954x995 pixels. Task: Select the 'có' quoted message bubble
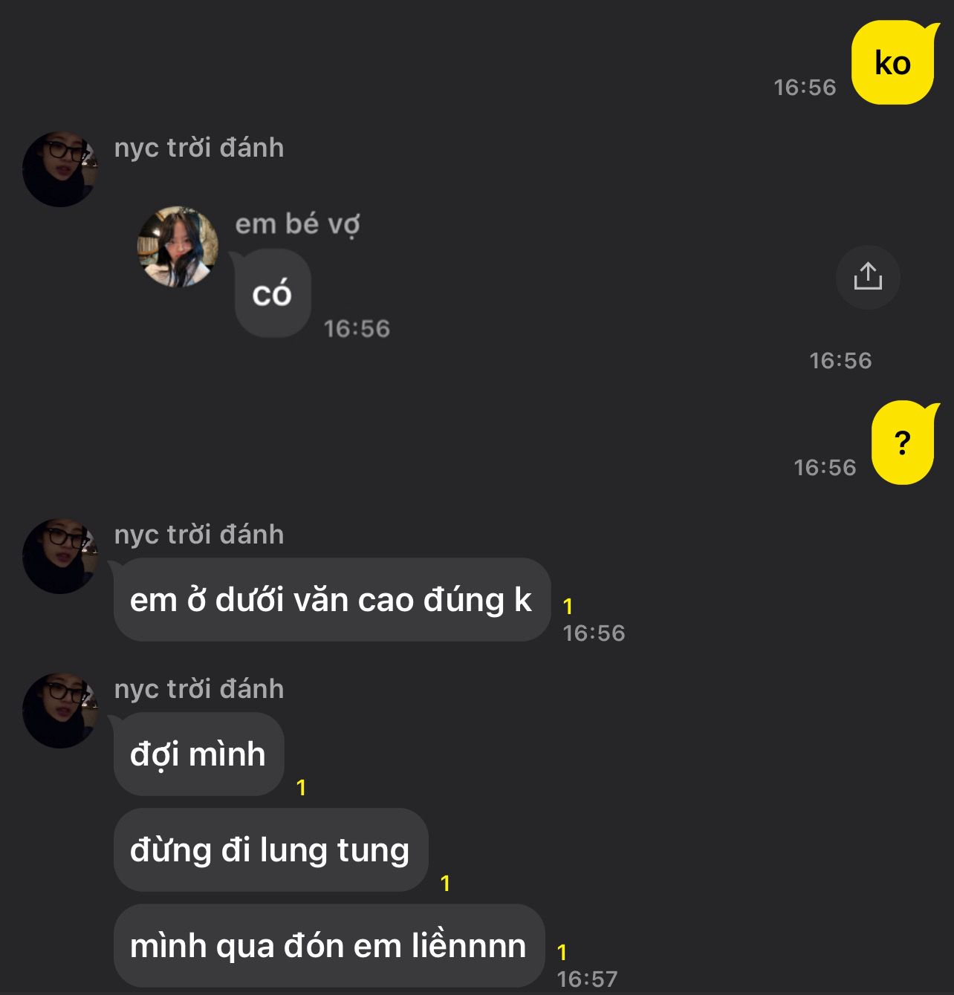[272, 293]
